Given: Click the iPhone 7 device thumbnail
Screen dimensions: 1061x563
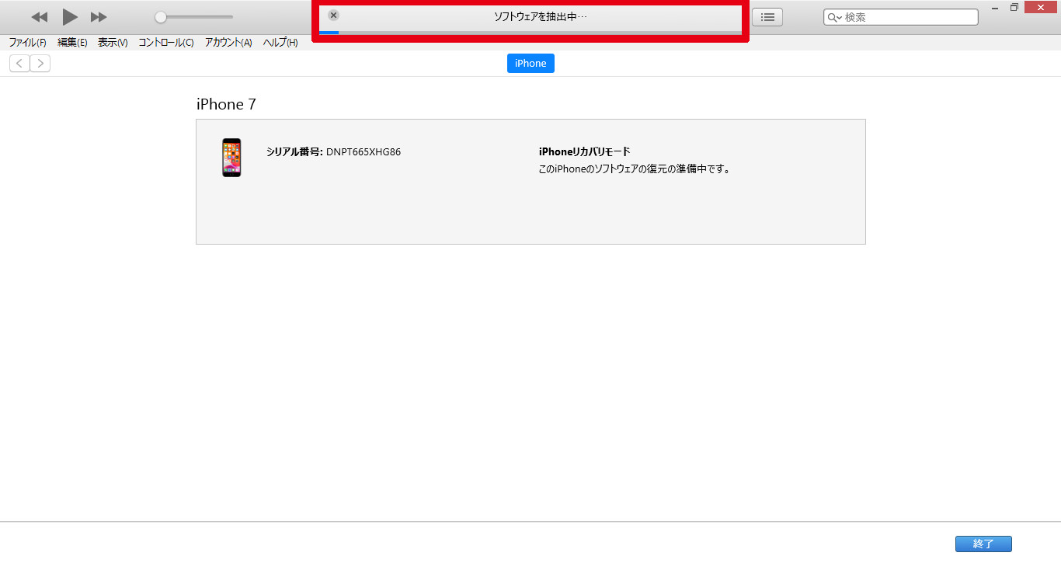Looking at the screenshot, I should tap(231, 158).
